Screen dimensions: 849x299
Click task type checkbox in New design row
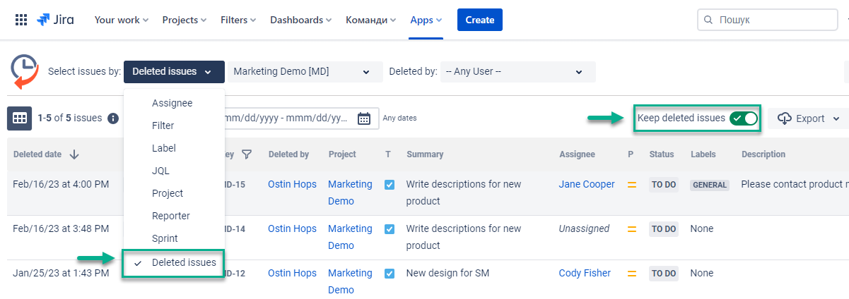[x=390, y=273]
